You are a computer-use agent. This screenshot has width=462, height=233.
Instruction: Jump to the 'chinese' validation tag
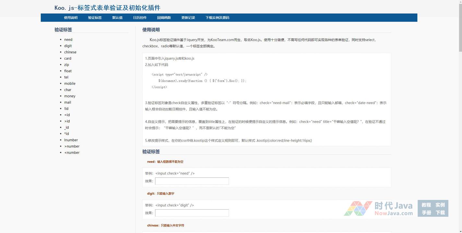pyautogui.click(x=70, y=52)
